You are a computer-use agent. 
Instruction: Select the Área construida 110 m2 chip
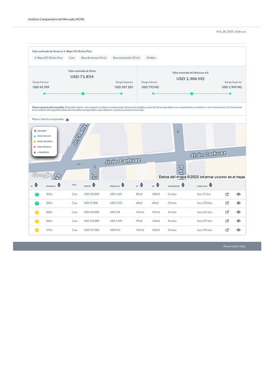pos(126,58)
